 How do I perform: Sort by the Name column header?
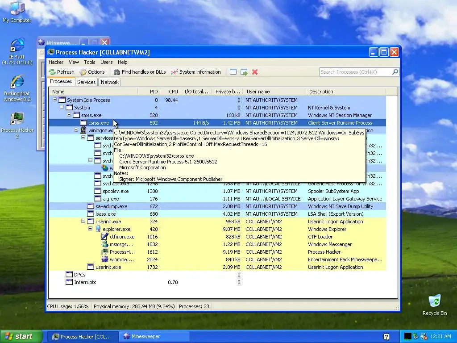click(x=93, y=92)
